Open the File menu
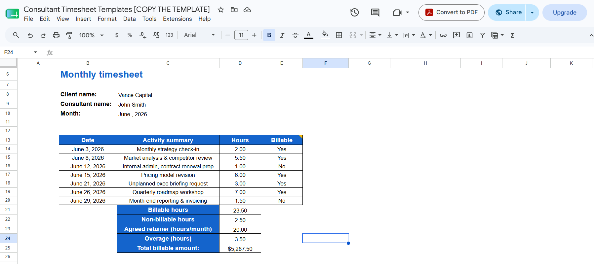The height and width of the screenshot is (264, 594). point(28,19)
